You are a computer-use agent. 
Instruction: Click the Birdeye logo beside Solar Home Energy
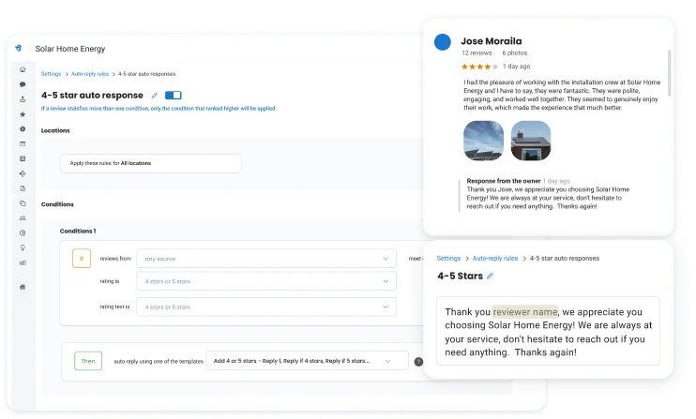pos(18,48)
